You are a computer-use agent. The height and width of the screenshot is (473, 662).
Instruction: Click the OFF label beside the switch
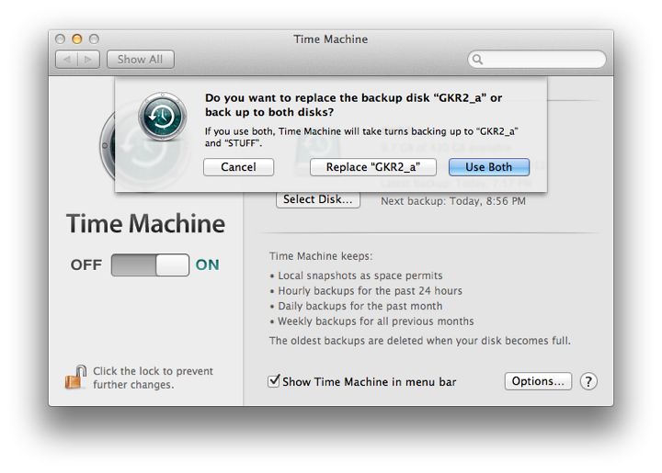click(86, 265)
